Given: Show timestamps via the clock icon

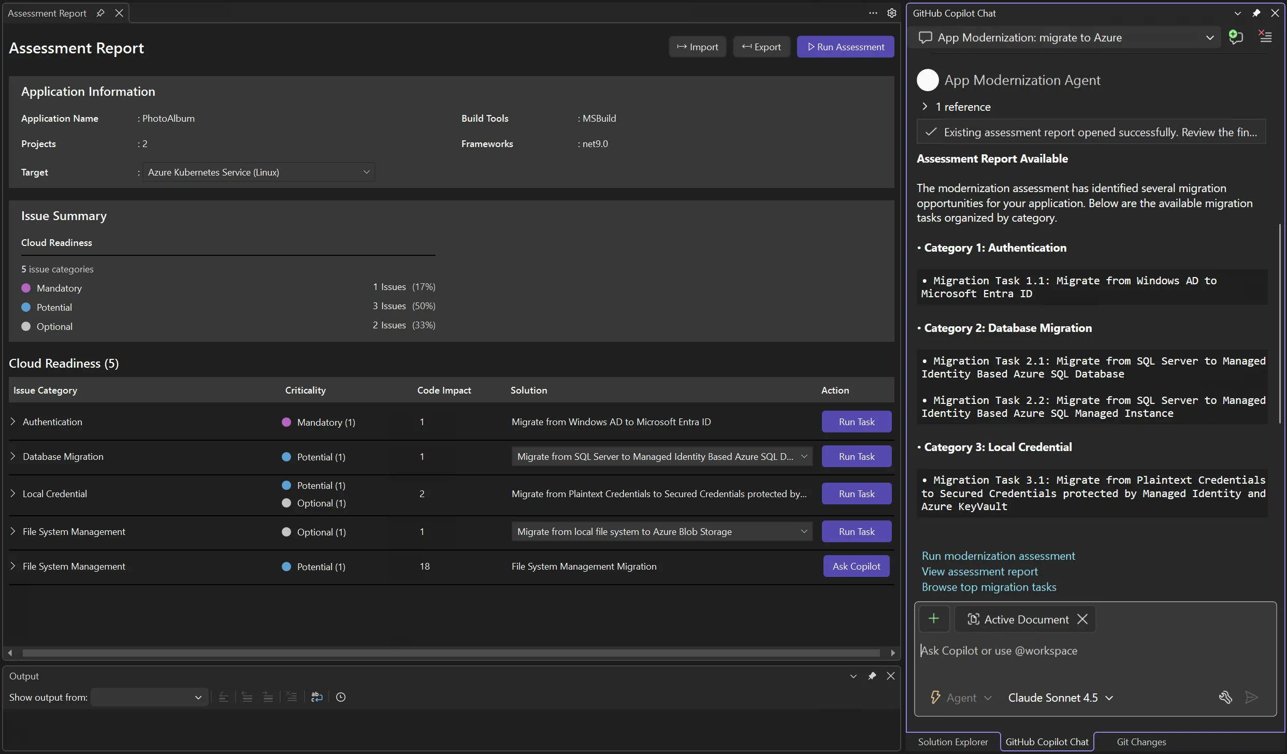Looking at the screenshot, I should tap(340, 697).
